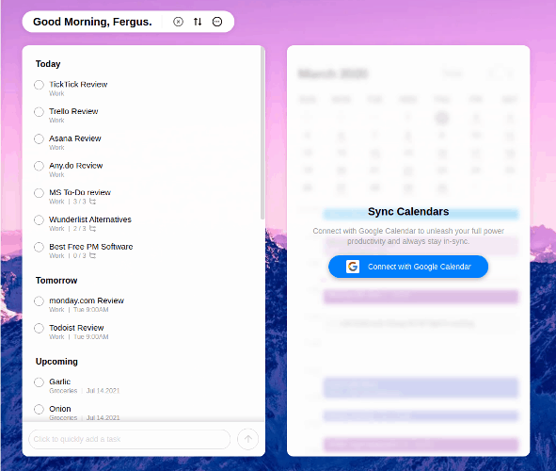Viewport: 556px width, 471px height.
Task: Open the Asana Review task title
Action: click(x=75, y=138)
